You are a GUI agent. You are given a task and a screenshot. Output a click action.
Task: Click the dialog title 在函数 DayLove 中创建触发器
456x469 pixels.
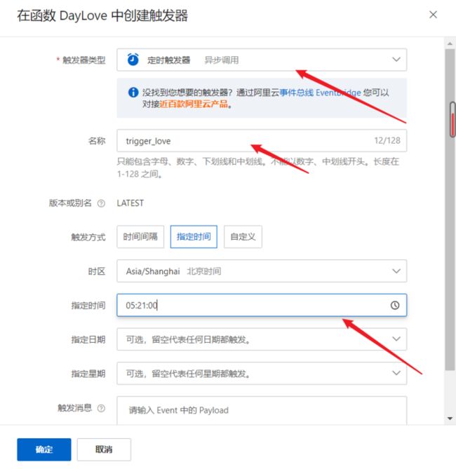[x=102, y=15]
